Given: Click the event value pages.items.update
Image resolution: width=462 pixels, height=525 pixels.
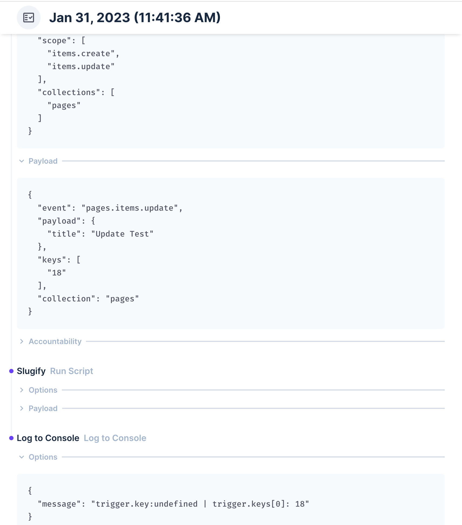Looking at the screenshot, I should point(130,208).
